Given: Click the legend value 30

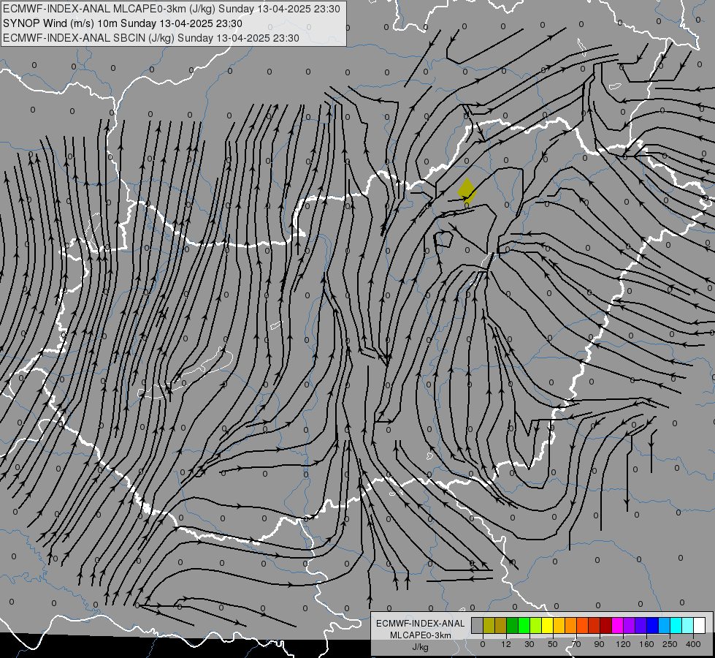Looking at the screenshot, I should pyautogui.click(x=529, y=644).
